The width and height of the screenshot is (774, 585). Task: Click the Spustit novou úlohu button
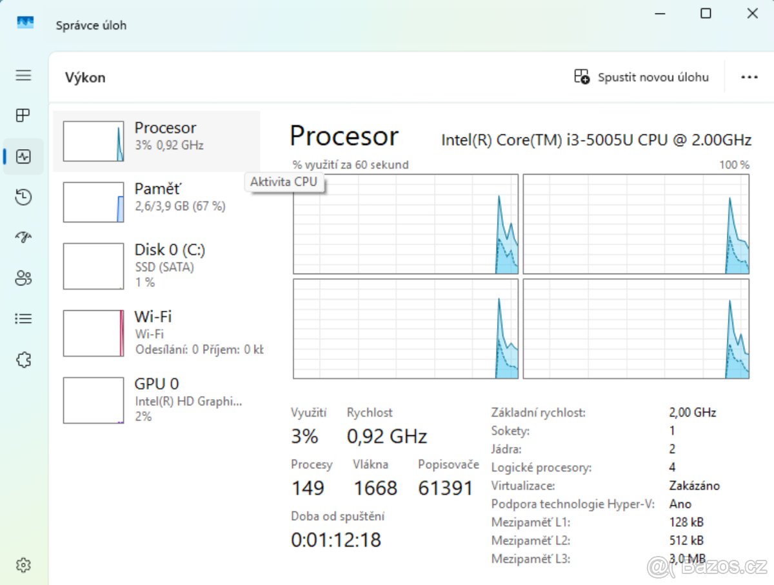tap(653, 76)
